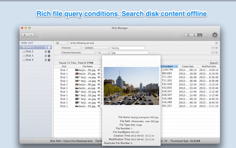Viewport: 236px width, 148px height.
Task: Switch to the column view mode
Action: click(188, 35)
